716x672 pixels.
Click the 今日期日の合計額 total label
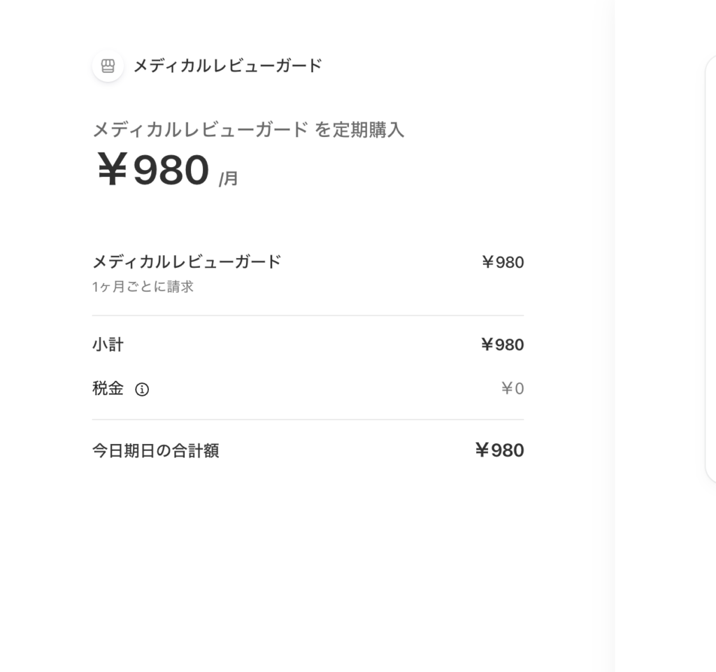pyautogui.click(x=155, y=450)
